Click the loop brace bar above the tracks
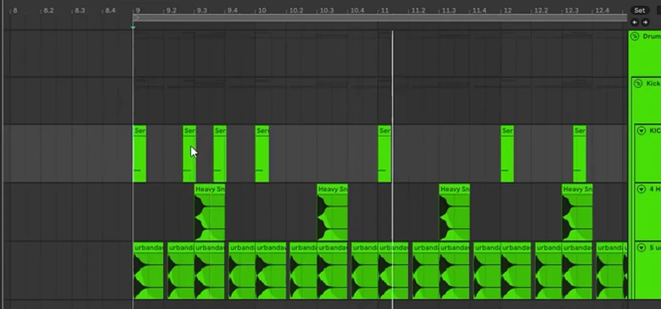661x309 pixels. pos(380,18)
